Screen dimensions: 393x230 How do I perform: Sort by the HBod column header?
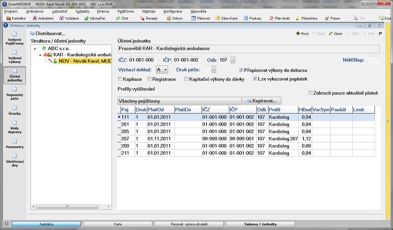coord(305,110)
